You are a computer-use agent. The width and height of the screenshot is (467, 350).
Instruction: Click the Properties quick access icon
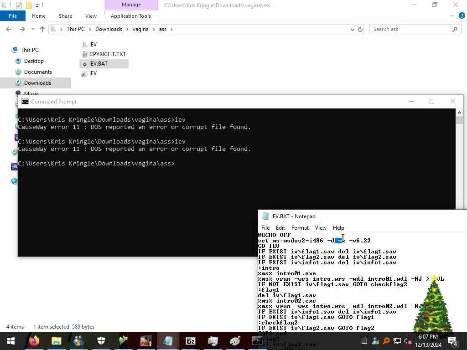tap(18, 5)
